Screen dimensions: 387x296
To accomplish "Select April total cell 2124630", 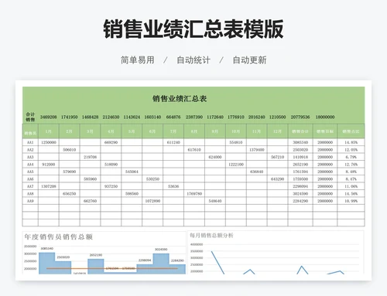I will pyautogui.click(x=111, y=117).
